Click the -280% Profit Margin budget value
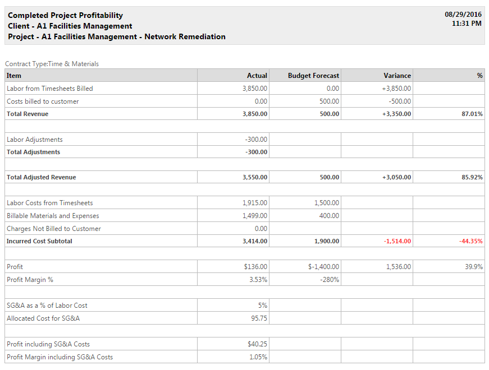This screenshot has width=489, height=370. coord(330,280)
